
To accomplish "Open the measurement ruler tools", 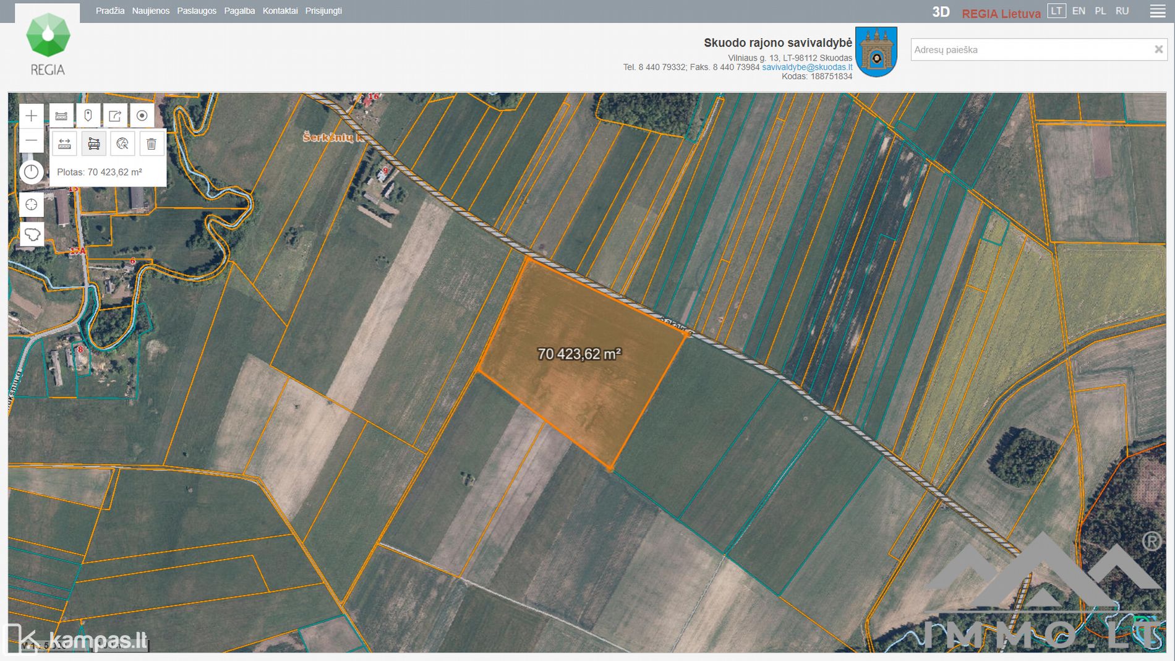I will click(x=61, y=116).
